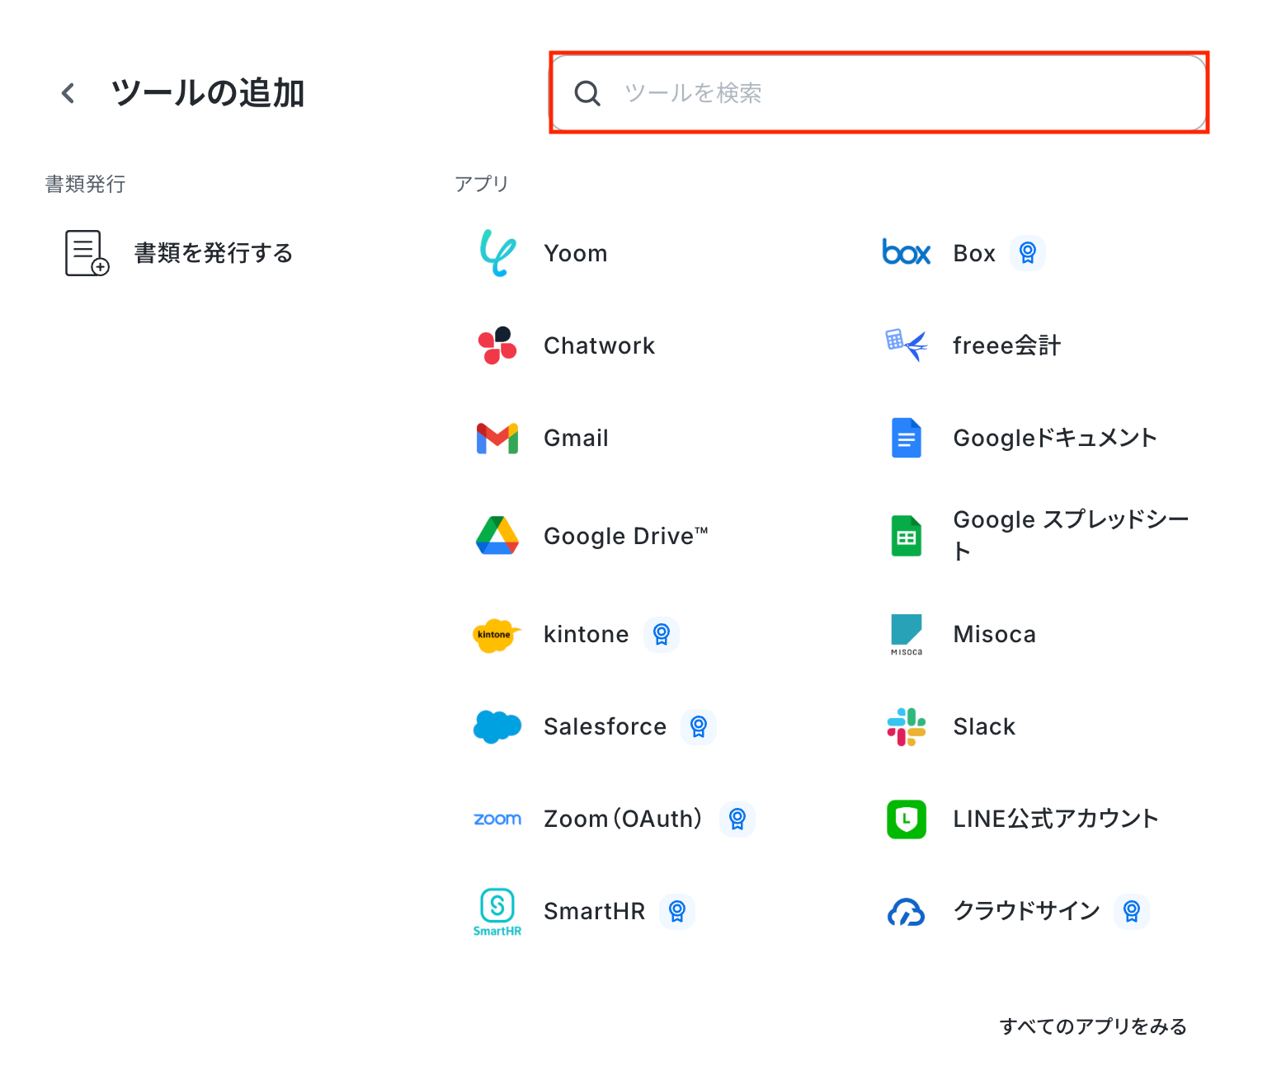Select freee会計 app label
The height and width of the screenshot is (1080, 1272).
pyautogui.click(x=1007, y=345)
